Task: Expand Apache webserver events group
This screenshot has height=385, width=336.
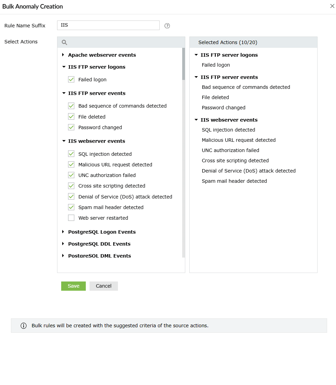Action: point(63,55)
